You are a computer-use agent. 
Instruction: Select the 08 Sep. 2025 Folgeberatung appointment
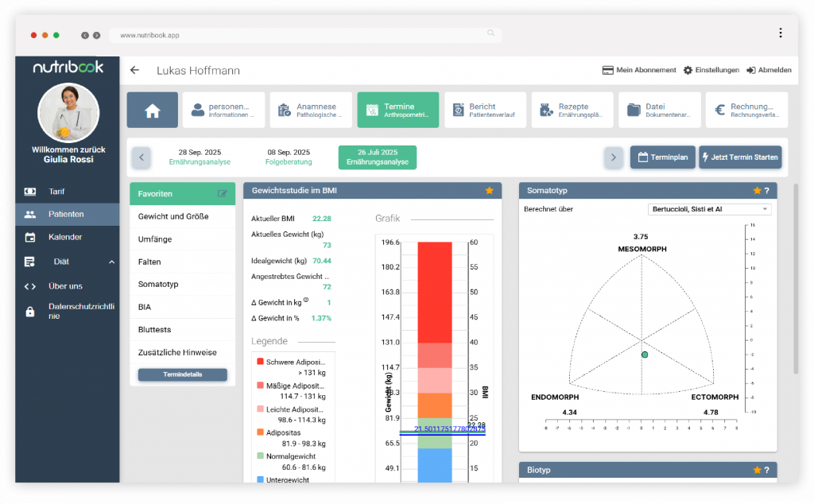(289, 157)
